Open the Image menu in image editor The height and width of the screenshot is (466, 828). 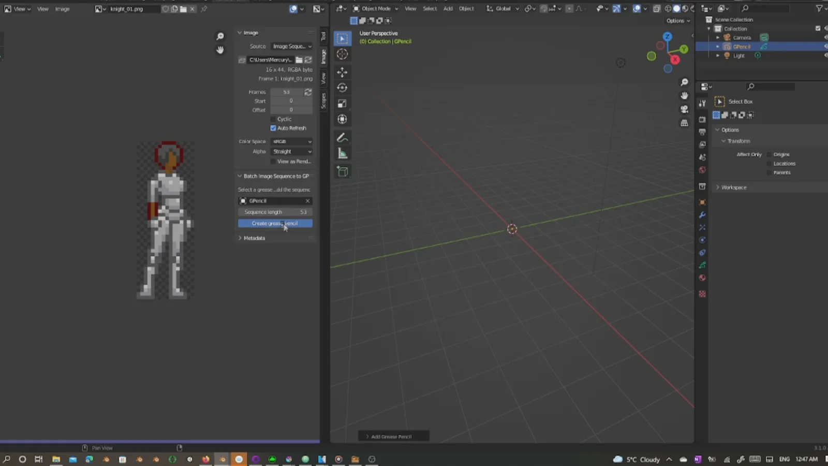[62, 9]
